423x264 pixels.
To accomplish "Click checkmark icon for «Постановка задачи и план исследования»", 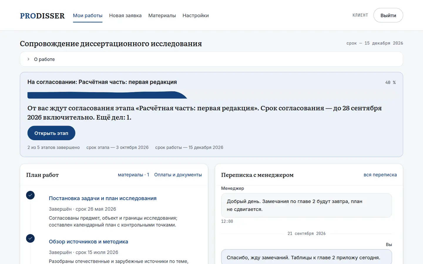I will (30, 195).
